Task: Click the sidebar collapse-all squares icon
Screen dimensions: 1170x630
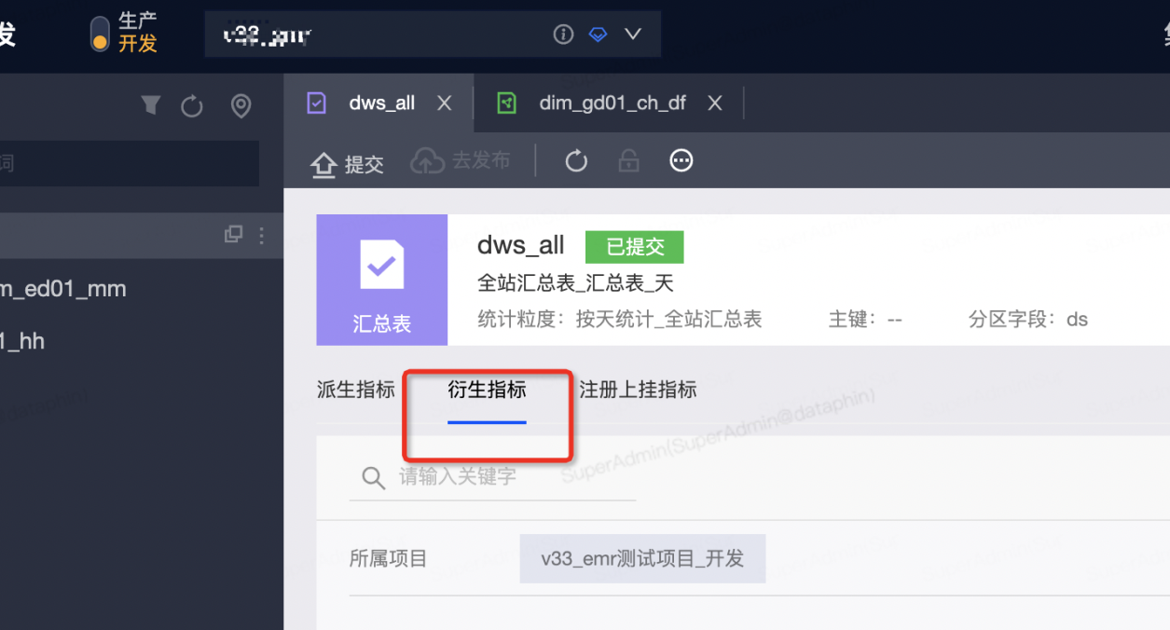Action: pos(233,236)
